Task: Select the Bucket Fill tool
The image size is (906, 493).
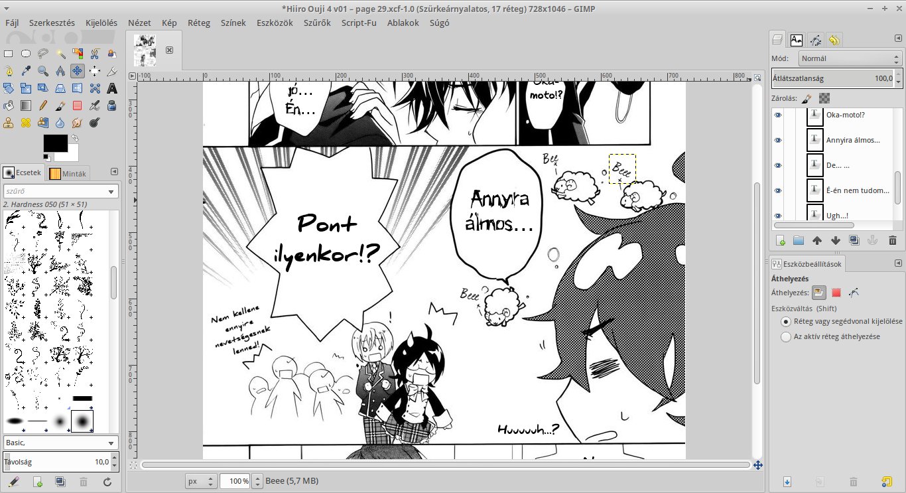Action: [9, 106]
